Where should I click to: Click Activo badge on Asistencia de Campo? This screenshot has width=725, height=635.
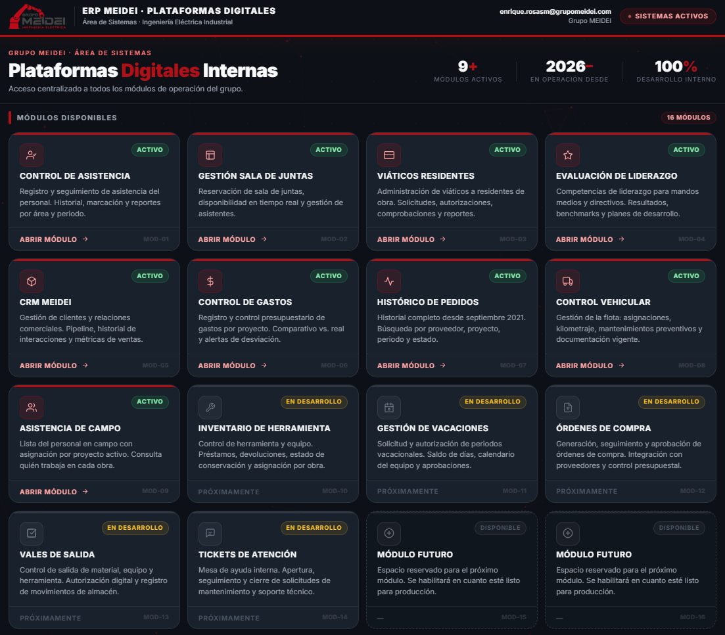click(x=150, y=402)
